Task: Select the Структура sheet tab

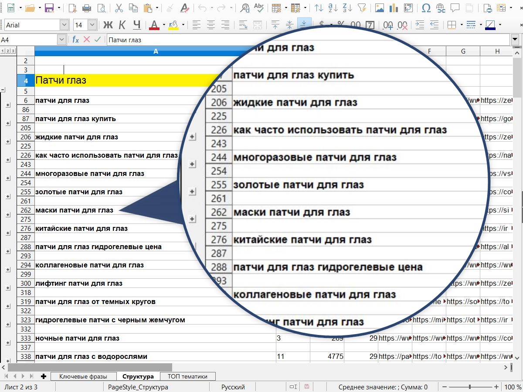Action: (x=138, y=376)
